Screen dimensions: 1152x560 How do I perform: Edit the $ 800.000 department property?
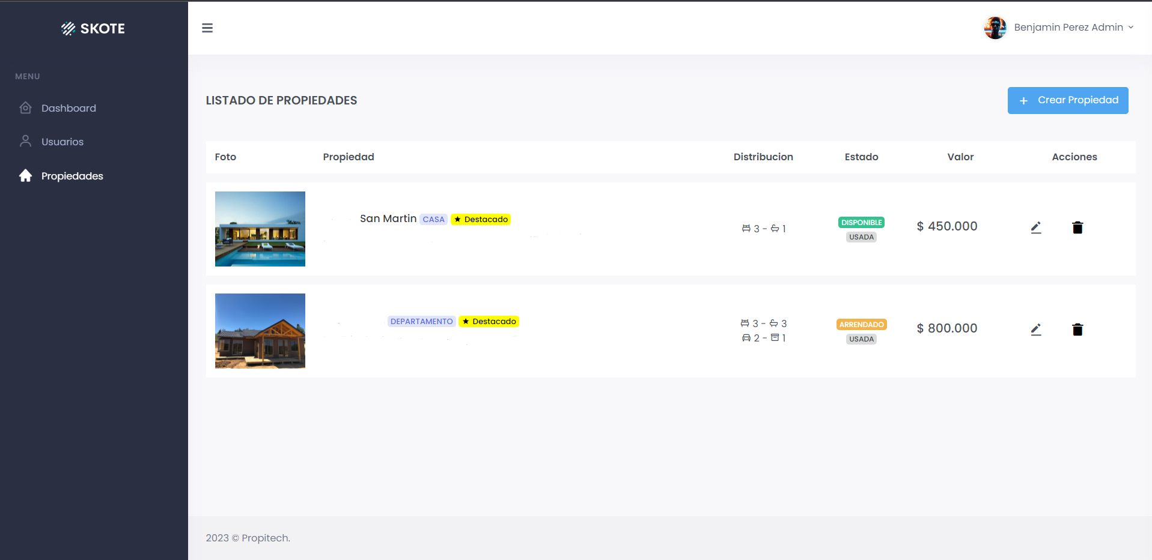(1035, 330)
